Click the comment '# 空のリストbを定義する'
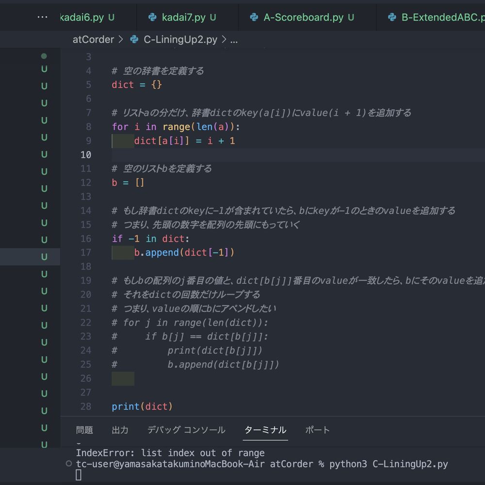This screenshot has height=485, width=485. (x=162, y=169)
